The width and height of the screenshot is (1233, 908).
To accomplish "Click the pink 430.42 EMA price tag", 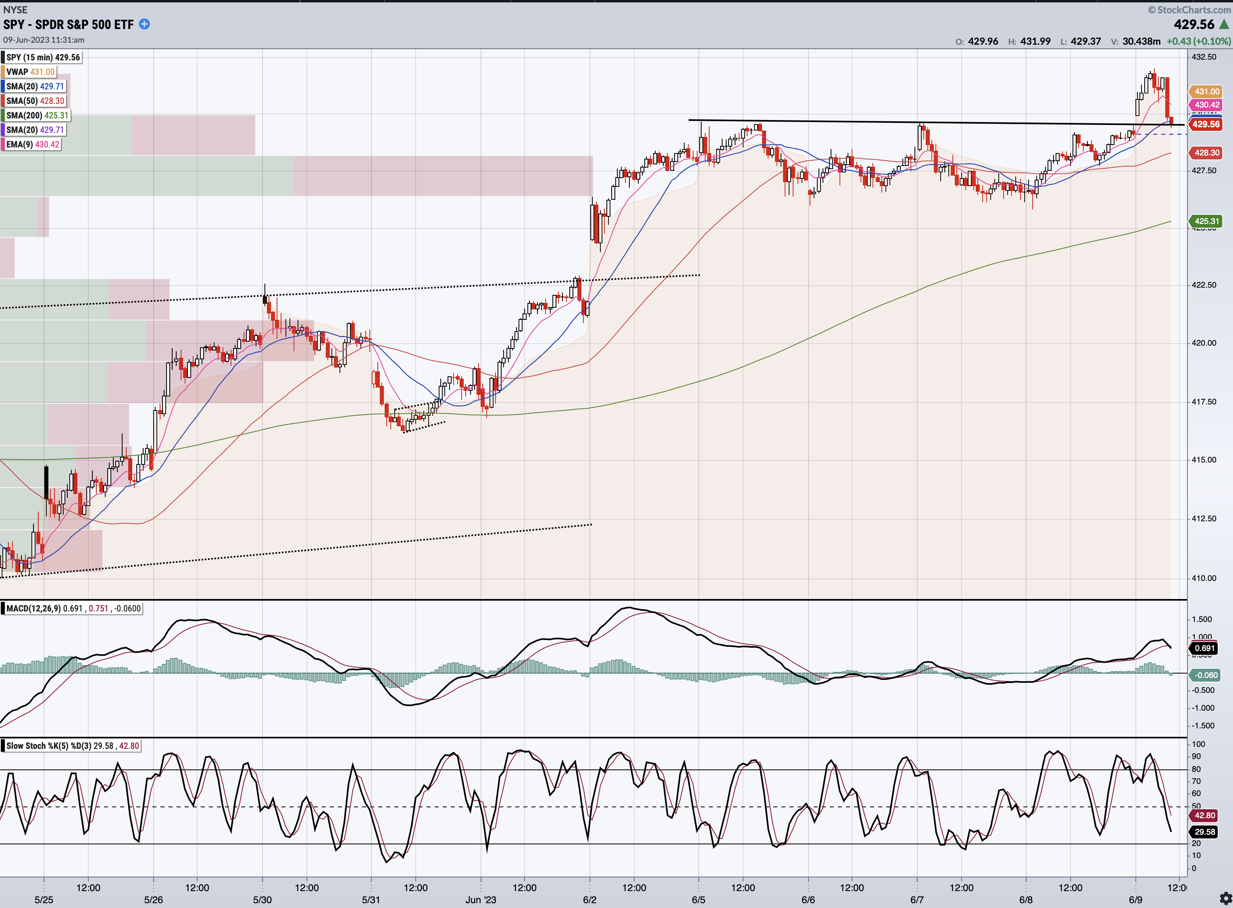I will tap(1206, 104).
